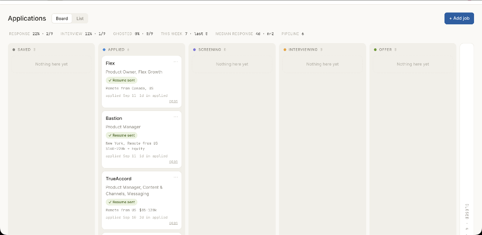482x235 pixels.
Task: Click the Interviewing column header
Action: (x=303, y=50)
